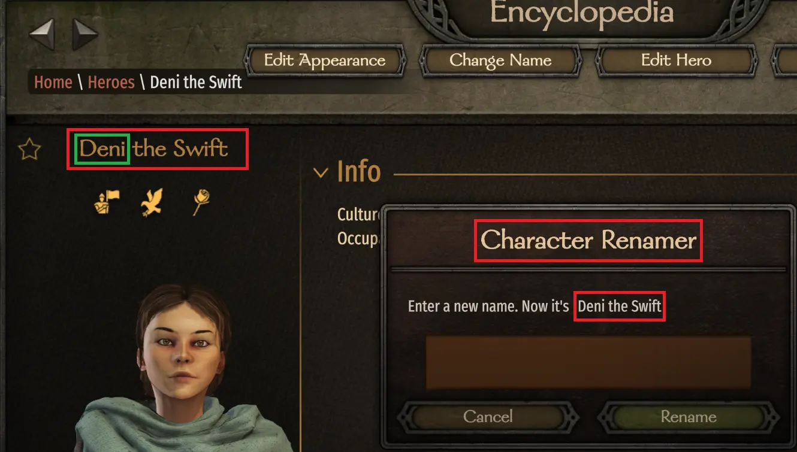The height and width of the screenshot is (452, 797).
Task: Collapse the Info section chevron
Action: pyautogui.click(x=321, y=173)
